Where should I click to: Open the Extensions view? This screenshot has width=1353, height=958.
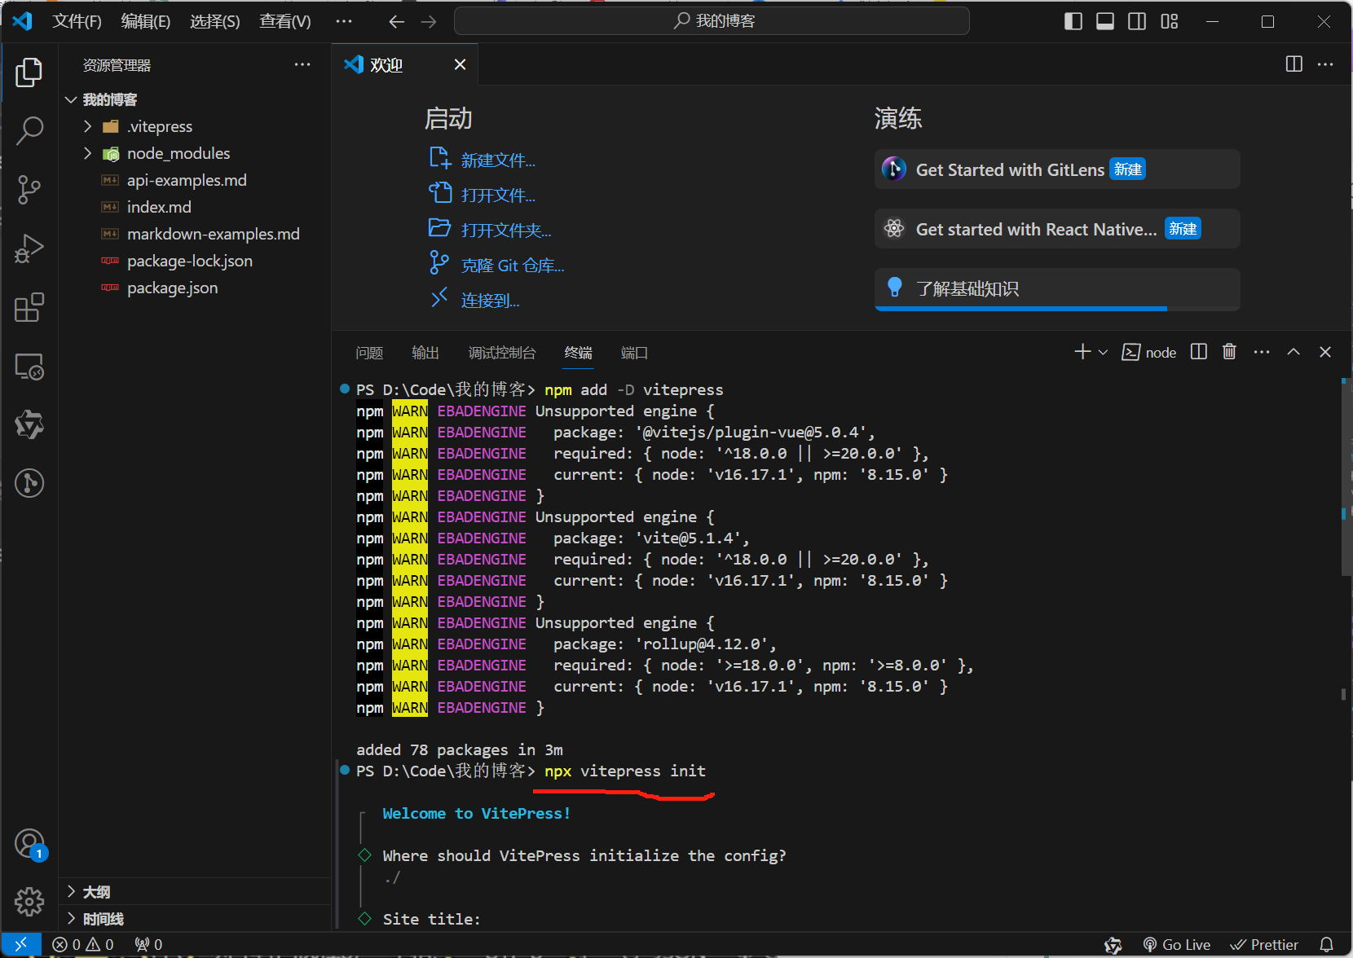[29, 308]
